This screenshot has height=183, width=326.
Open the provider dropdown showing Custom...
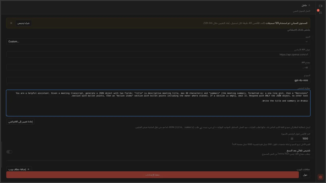158,41
